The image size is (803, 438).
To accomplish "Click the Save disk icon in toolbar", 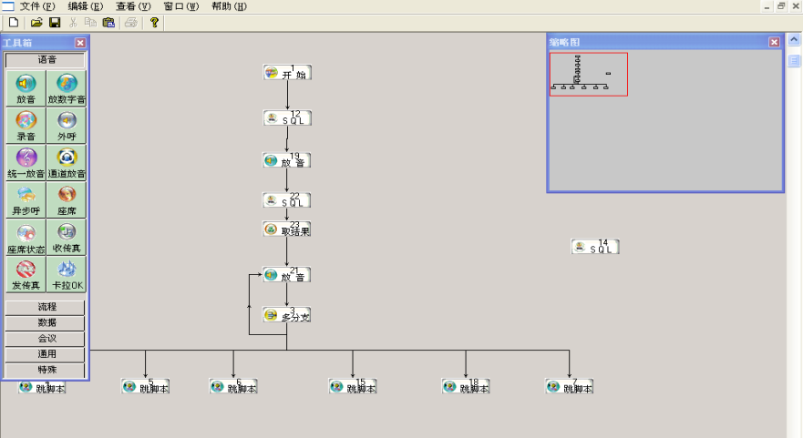I will pyautogui.click(x=55, y=23).
